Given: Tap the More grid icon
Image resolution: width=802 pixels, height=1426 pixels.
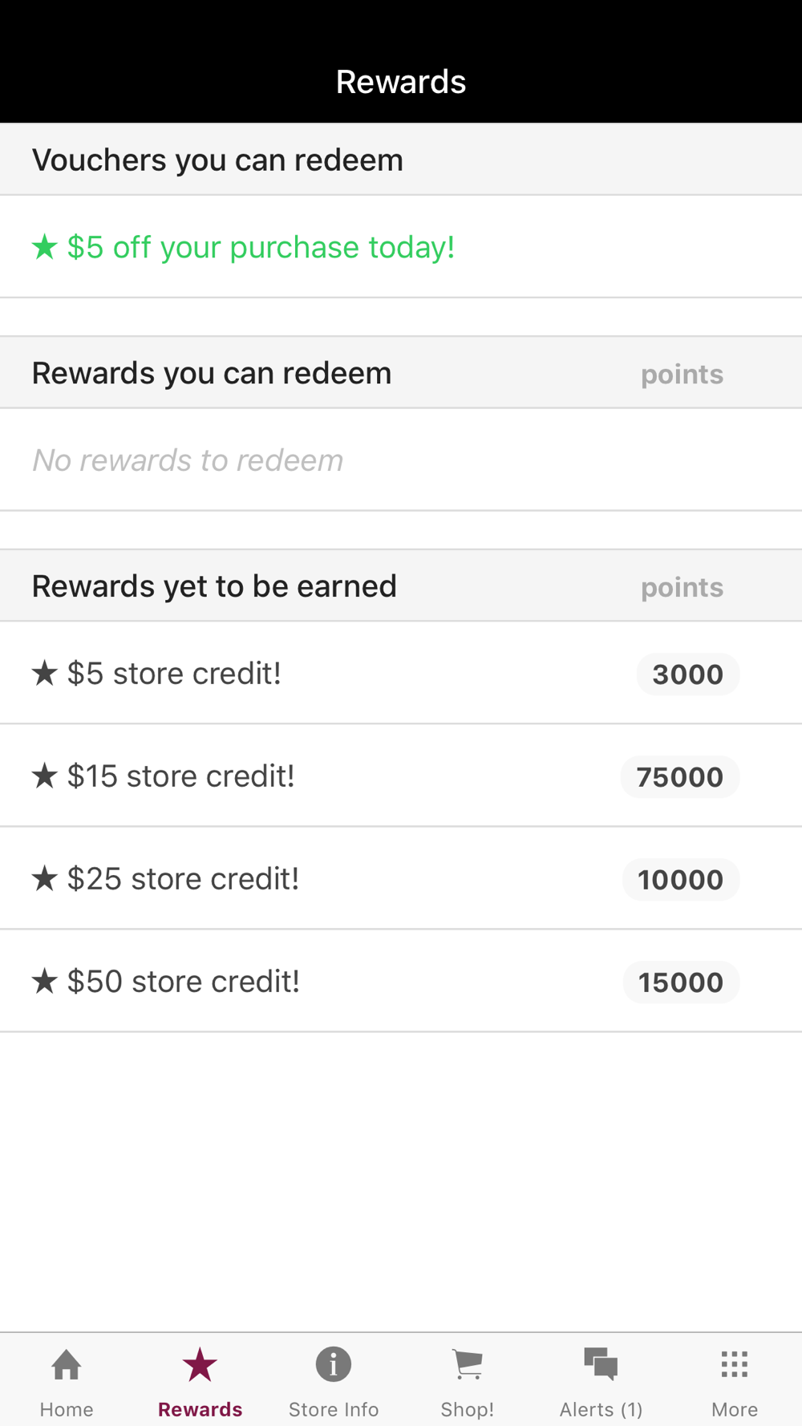Looking at the screenshot, I should [735, 1364].
